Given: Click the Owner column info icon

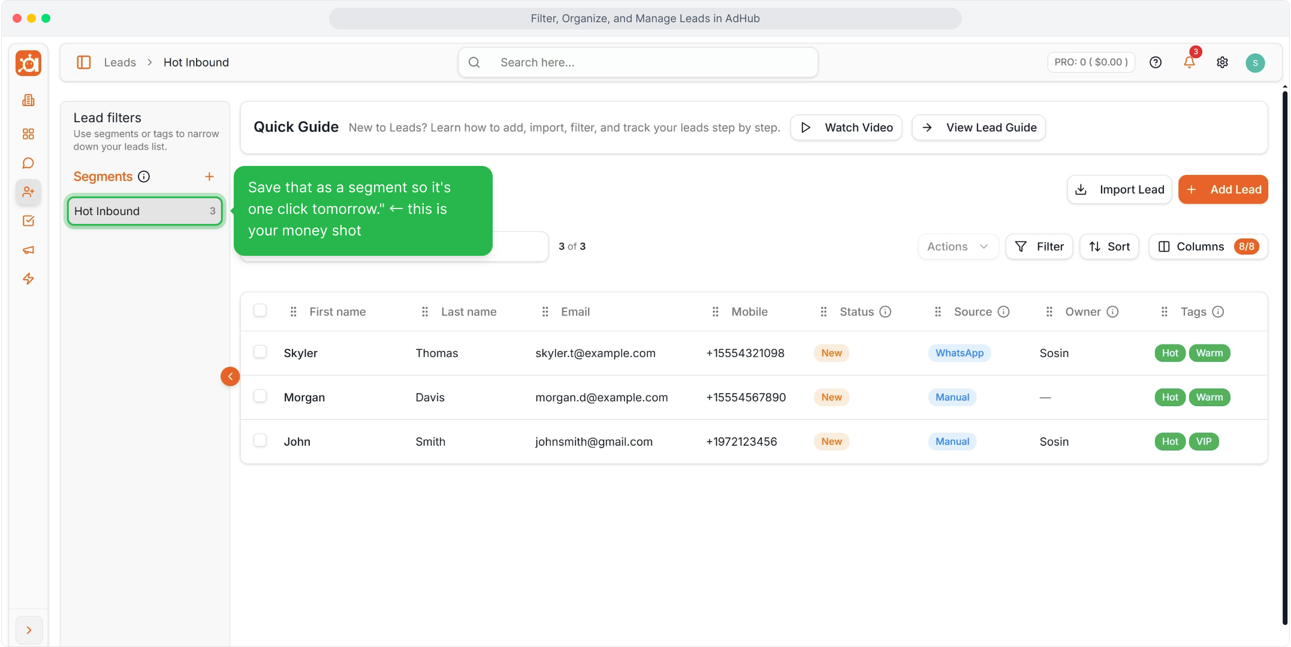Looking at the screenshot, I should 1112,312.
